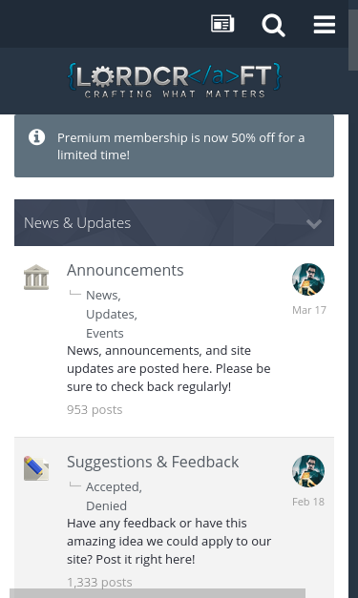The height and width of the screenshot is (598, 358).
Task: Click the vertical scrollbar thumb
Action: point(353,40)
